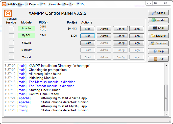This screenshot has height=124, width=173.
Task: Click the FileZilla module name
Action: pos(26,43)
